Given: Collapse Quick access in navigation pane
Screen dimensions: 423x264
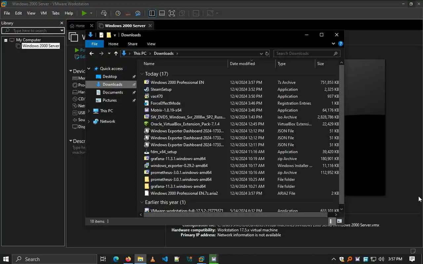Looking at the screenshot, I should tap(89, 69).
